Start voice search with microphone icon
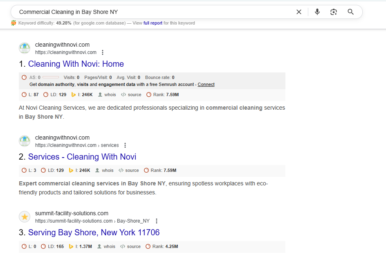Image resolution: width=386 pixels, height=257 pixels. [317, 12]
